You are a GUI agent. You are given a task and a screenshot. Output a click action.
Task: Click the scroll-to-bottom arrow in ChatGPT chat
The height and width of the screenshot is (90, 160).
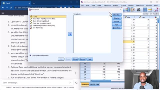click(75, 73)
